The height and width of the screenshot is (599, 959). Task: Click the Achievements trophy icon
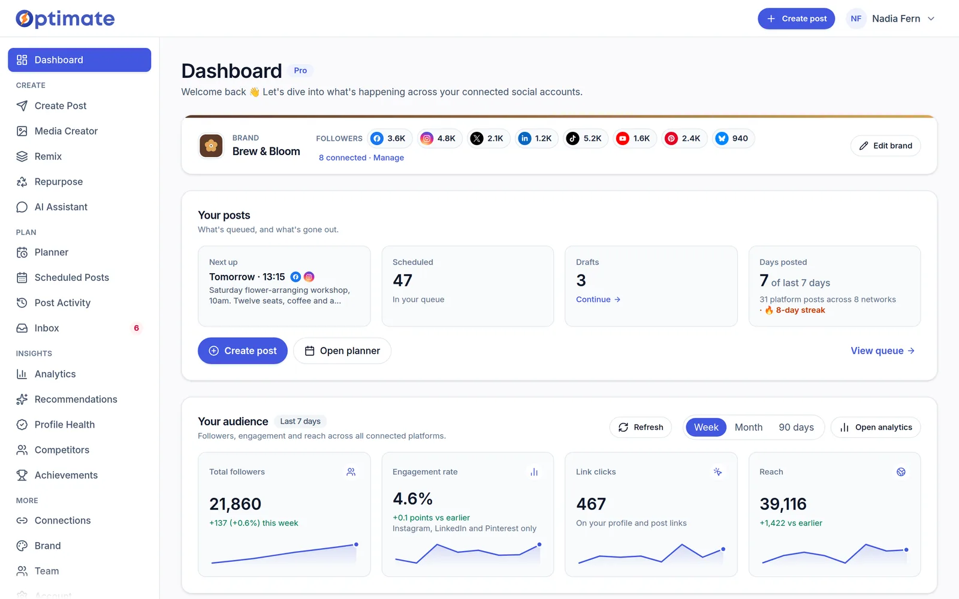click(x=22, y=475)
